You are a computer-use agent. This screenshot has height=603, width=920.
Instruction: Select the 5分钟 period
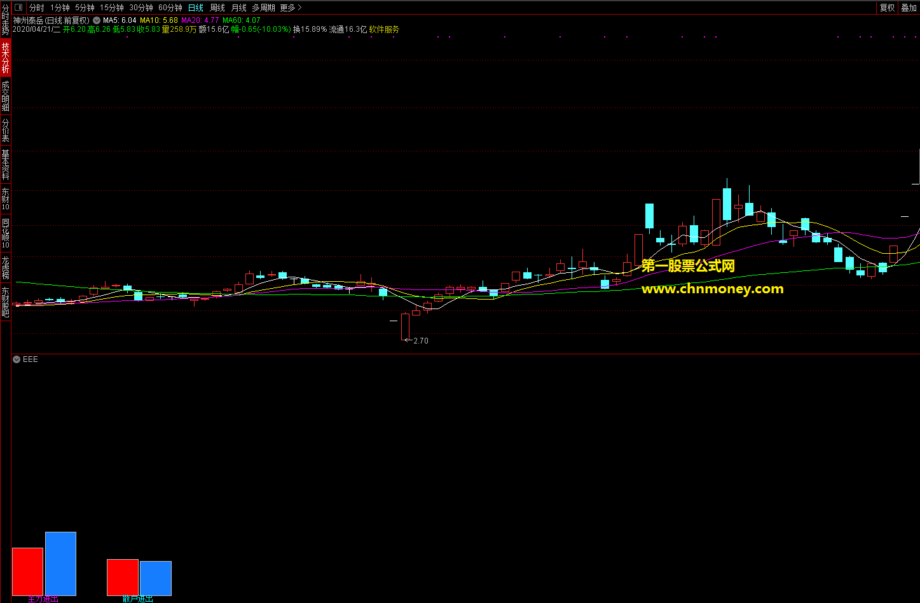tap(85, 8)
